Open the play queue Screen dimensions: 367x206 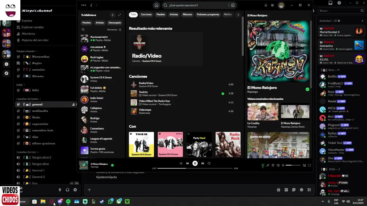point(273,165)
